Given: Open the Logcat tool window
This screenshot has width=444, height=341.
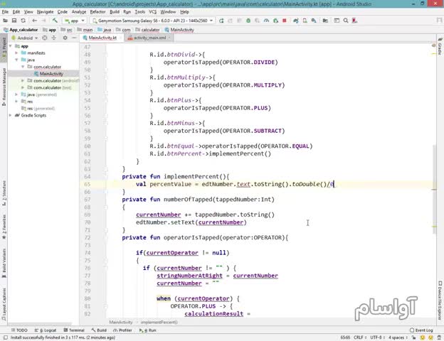Looking at the screenshot, I should [x=47, y=330].
